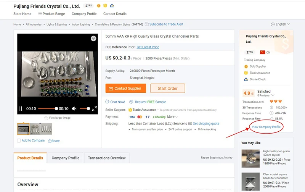Image resolution: width=305 pixels, height=192 pixels.
Task: Click the Subscribe to Trade Alert icon
Action: 147,24
